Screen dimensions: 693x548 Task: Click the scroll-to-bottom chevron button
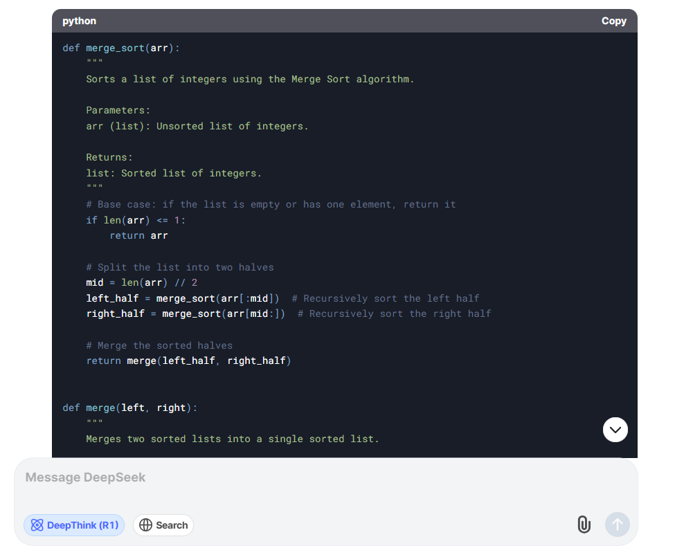point(615,430)
